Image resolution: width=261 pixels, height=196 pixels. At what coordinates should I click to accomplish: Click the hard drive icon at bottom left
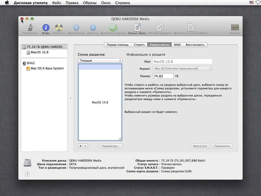pos(28,163)
